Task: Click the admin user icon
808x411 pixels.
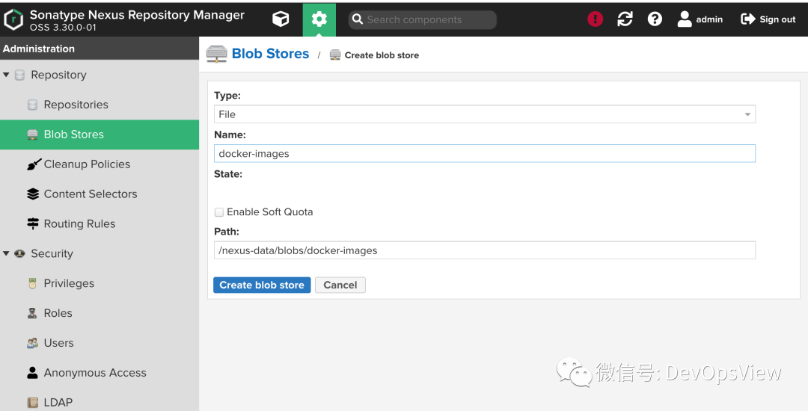Action: (x=685, y=19)
